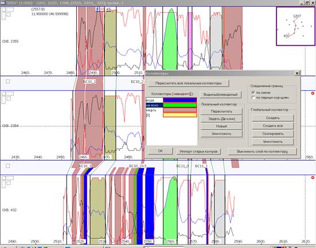This screenshot has height=248, width=316.
Task: Close the Коллекторы dialog
Action: click(297, 73)
